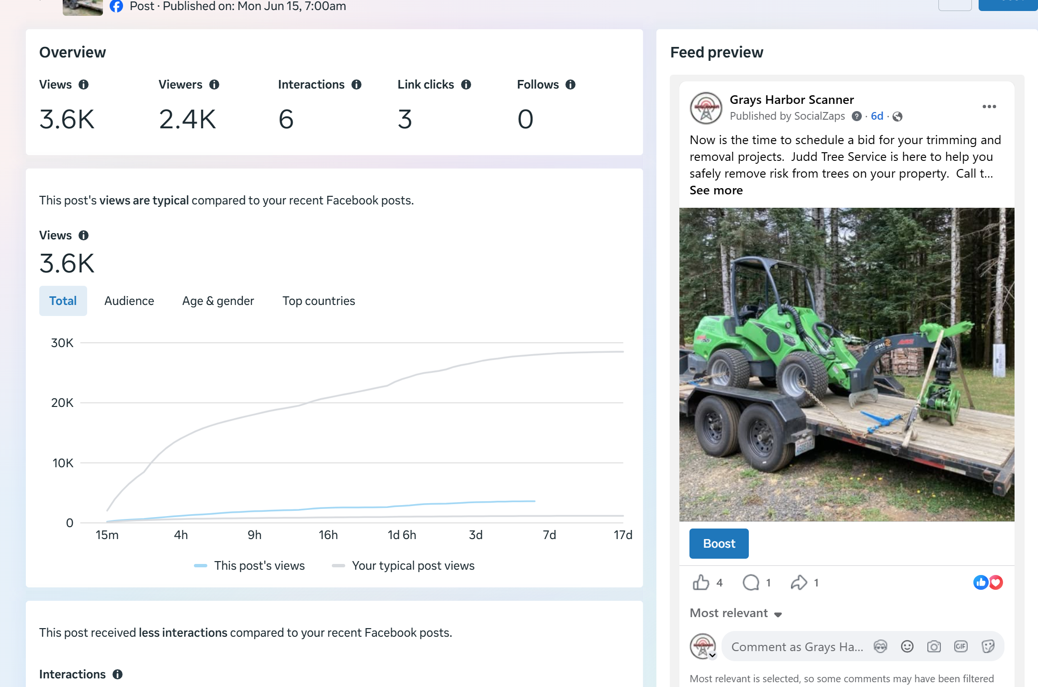
Task: Click the Follows count of 0
Action: click(x=525, y=119)
